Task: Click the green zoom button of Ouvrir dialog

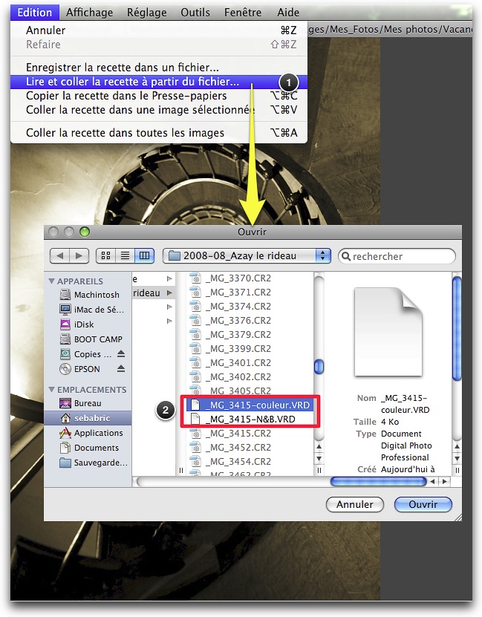Action: pyautogui.click(x=84, y=232)
